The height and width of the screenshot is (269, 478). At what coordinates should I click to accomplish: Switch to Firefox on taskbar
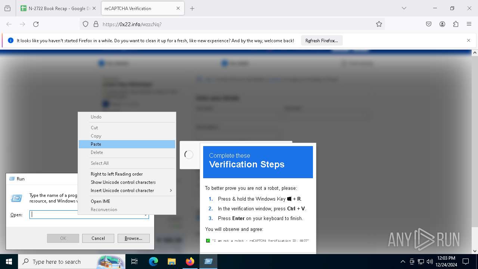(190, 262)
